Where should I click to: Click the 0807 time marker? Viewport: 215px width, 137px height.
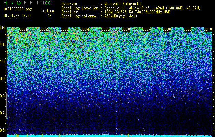click(146, 29)
